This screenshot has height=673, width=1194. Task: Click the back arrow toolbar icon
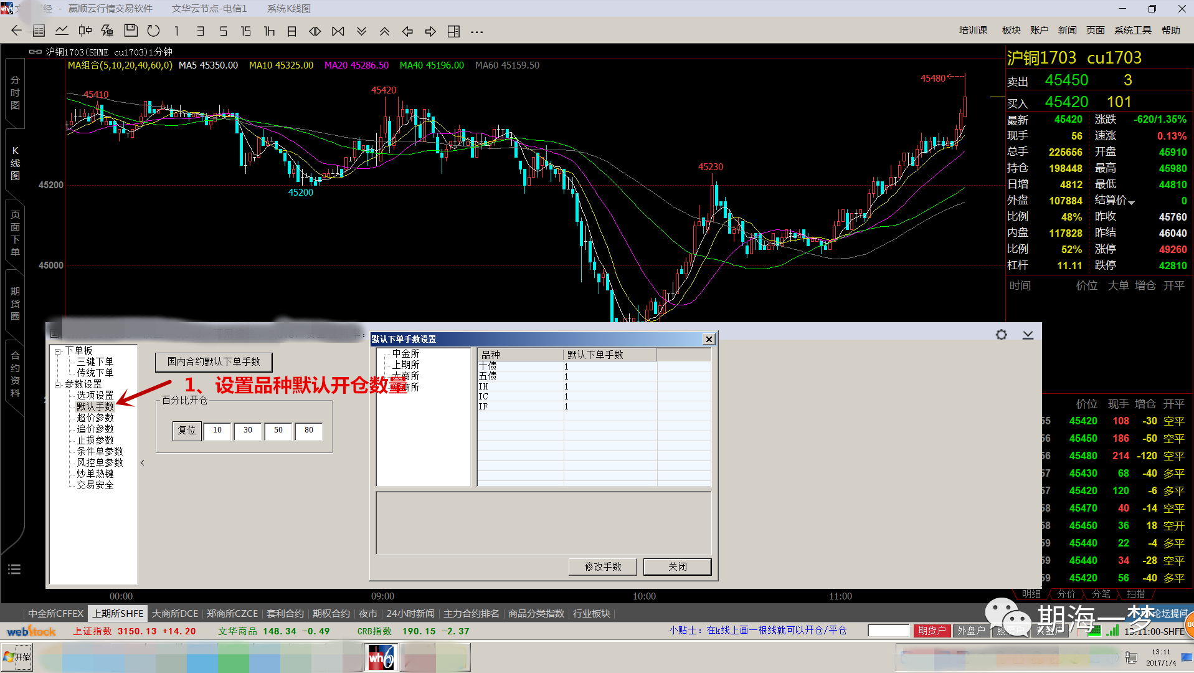16,31
